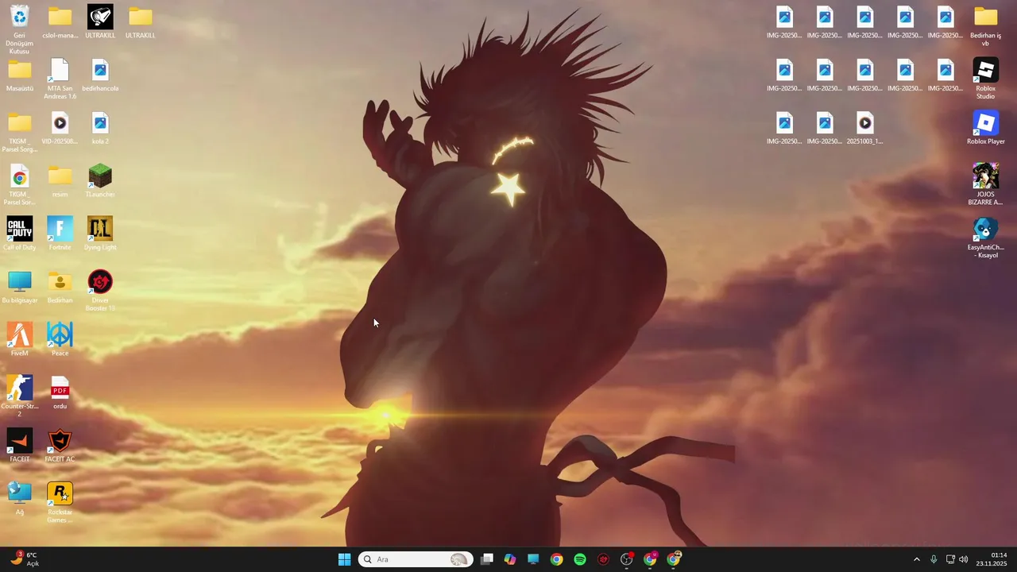Open the Bedirhan user folder

(60, 287)
